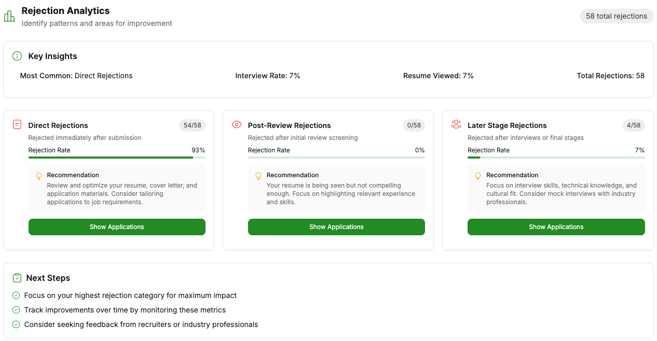The image size is (657, 341).
Task: Click the Direct Rejections red icon
Action: [17, 124]
